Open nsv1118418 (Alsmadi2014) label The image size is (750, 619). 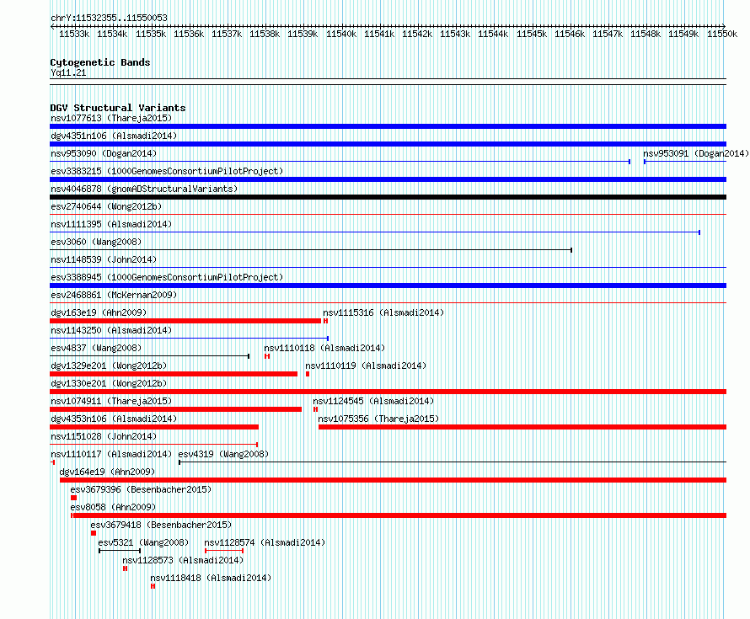[x=211, y=578]
